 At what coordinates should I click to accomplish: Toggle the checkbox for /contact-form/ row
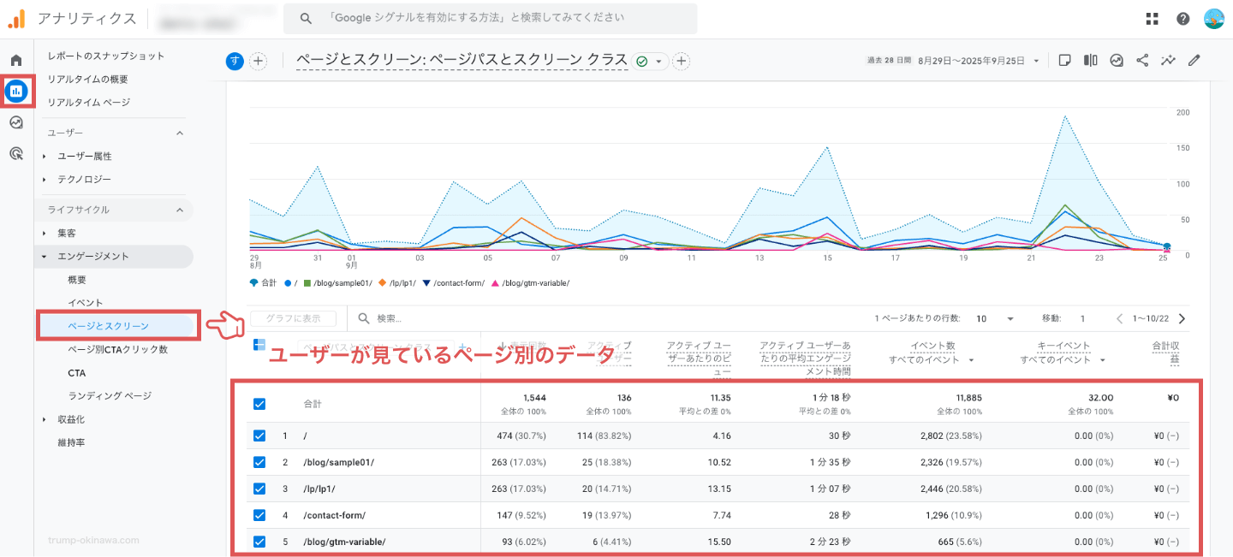pos(259,515)
